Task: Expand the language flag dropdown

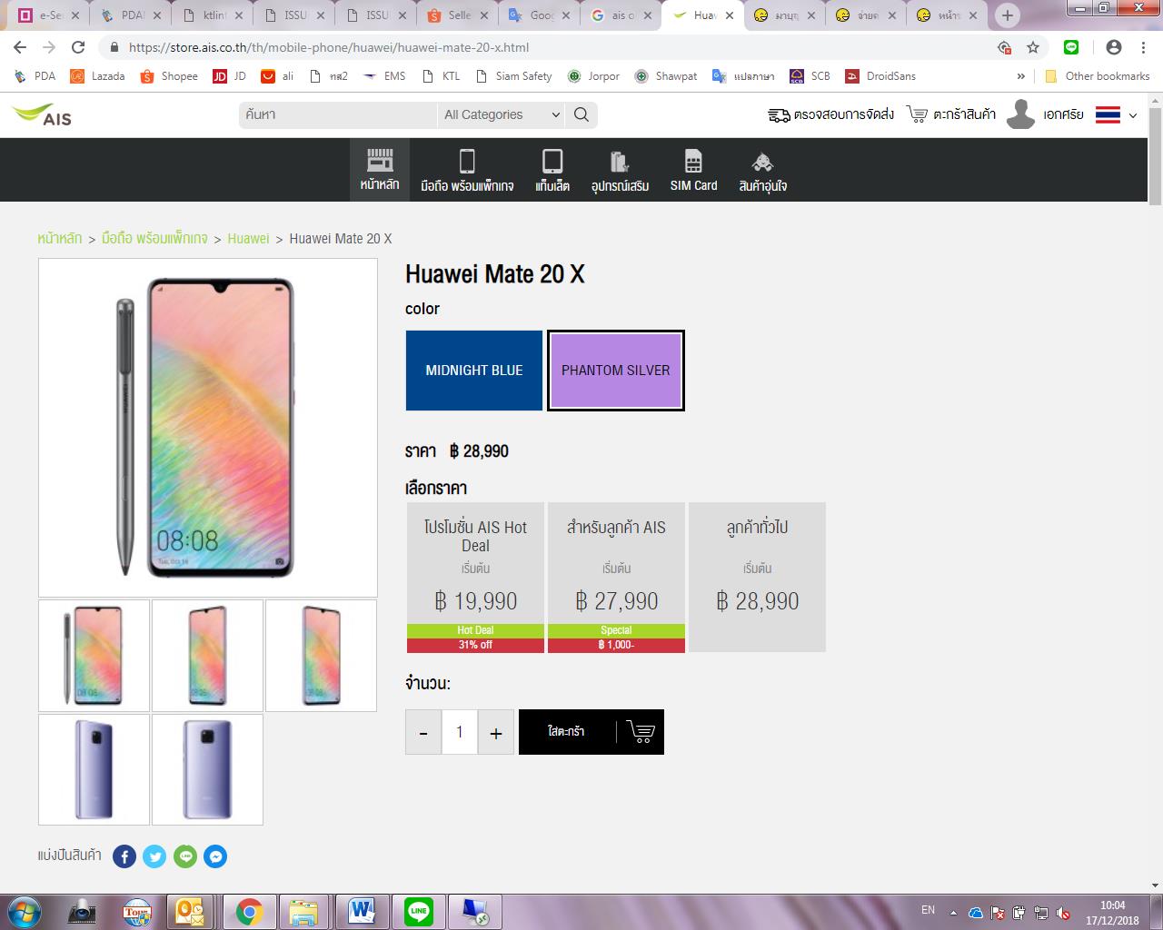Action: pos(1117,114)
